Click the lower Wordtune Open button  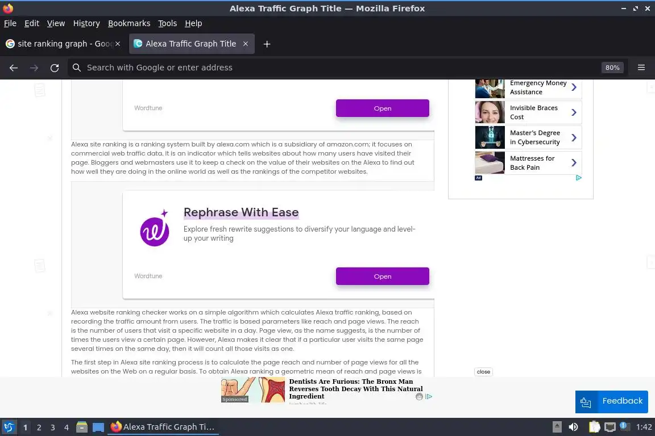click(x=382, y=276)
